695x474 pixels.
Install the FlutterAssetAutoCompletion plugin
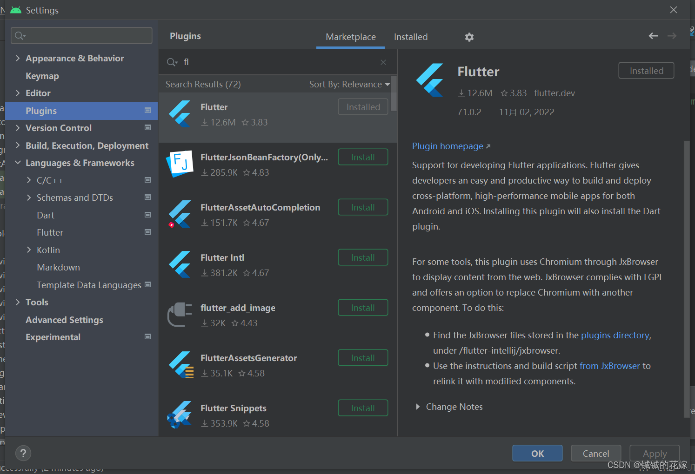coord(363,207)
